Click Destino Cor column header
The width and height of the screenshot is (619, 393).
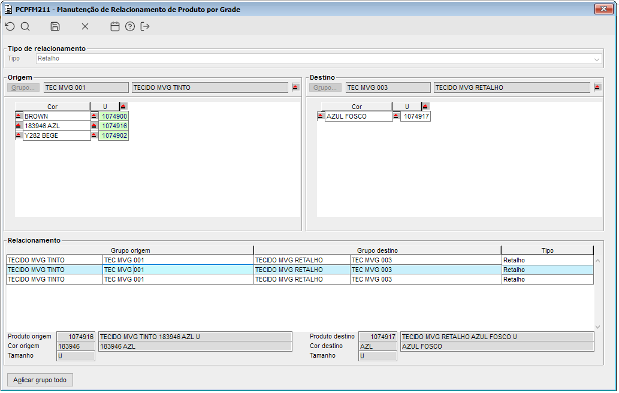(357, 107)
